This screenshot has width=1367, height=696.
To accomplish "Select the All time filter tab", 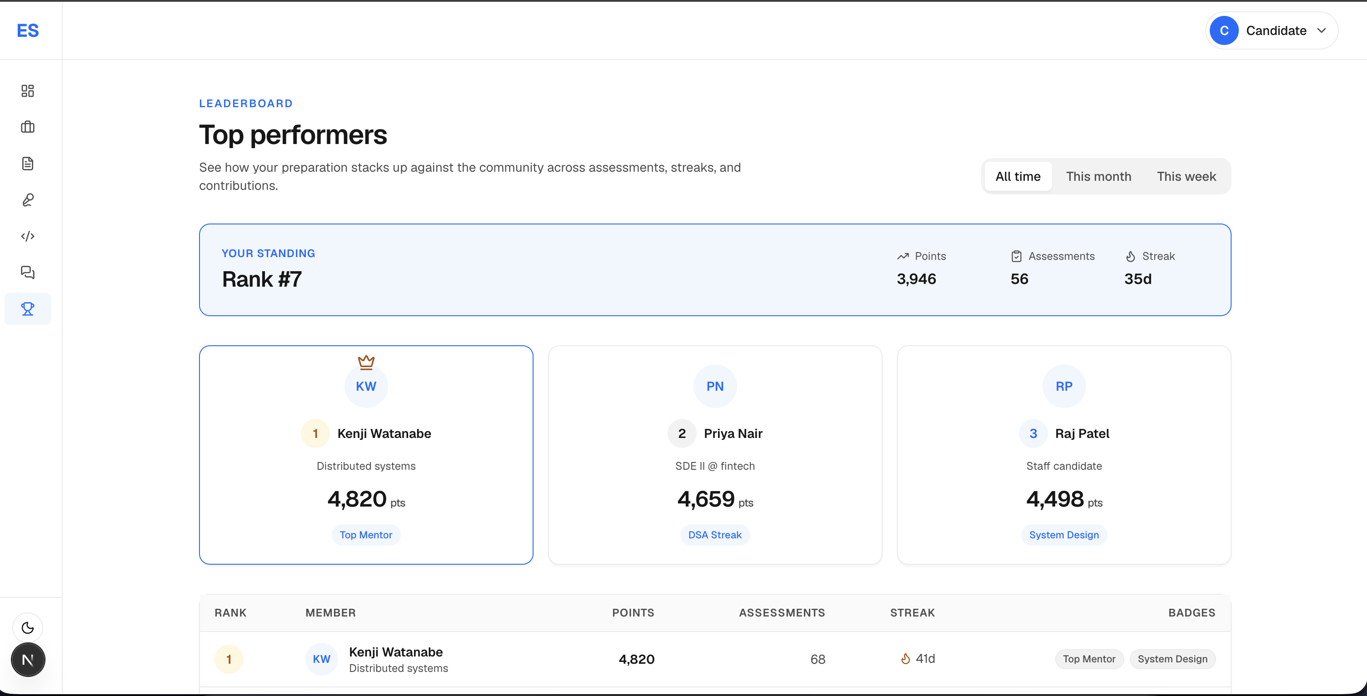I will 1018,176.
